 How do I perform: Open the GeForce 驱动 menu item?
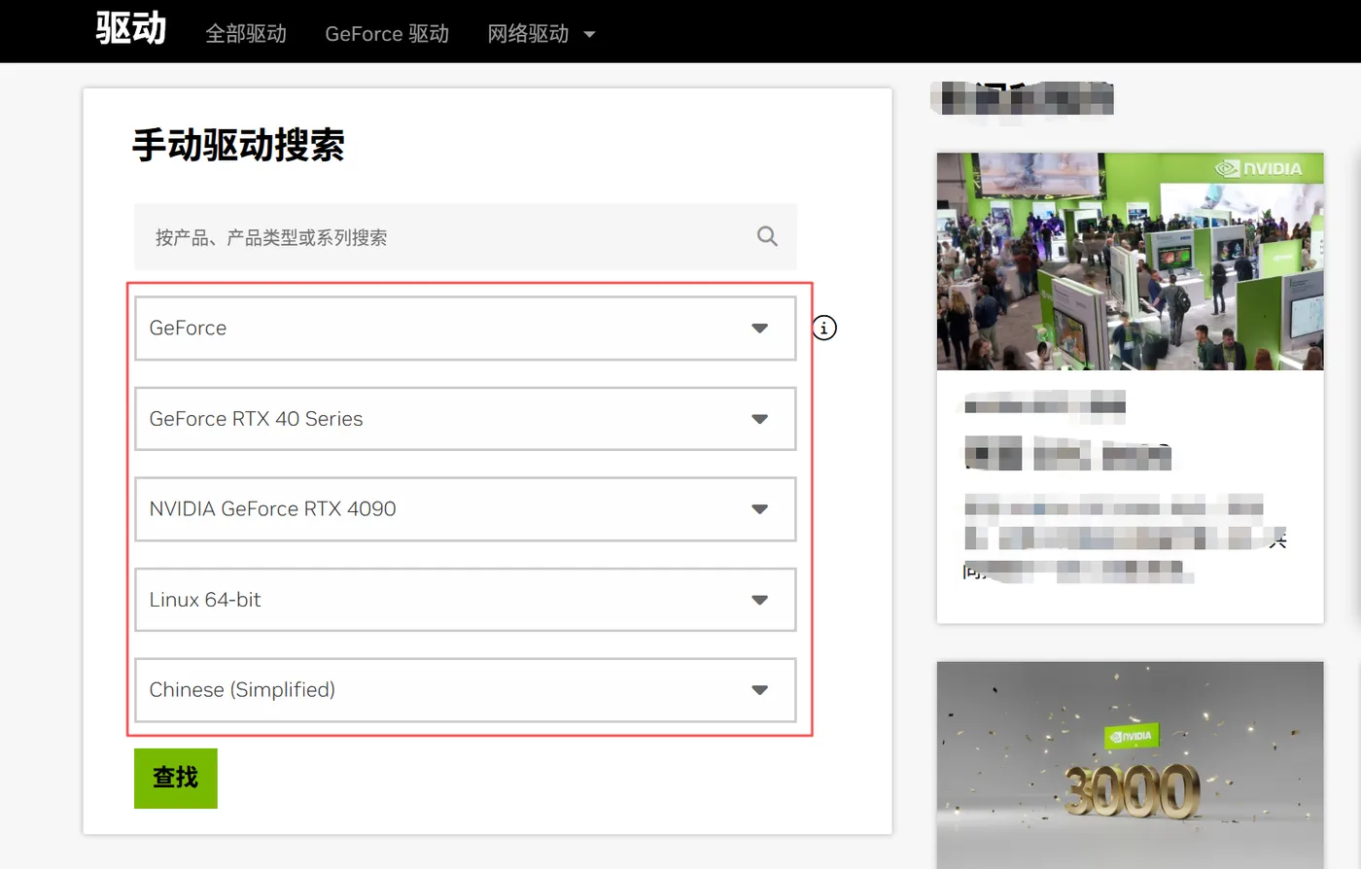click(x=387, y=34)
